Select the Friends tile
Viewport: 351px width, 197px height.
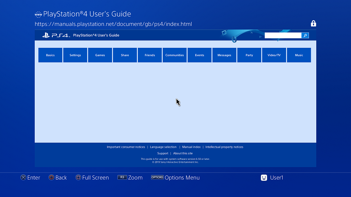point(150,55)
